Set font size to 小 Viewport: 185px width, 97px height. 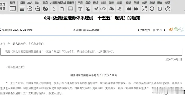click(x=161, y=30)
